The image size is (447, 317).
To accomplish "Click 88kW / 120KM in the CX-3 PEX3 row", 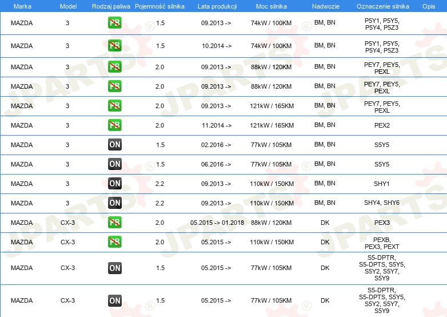I will tap(271, 223).
